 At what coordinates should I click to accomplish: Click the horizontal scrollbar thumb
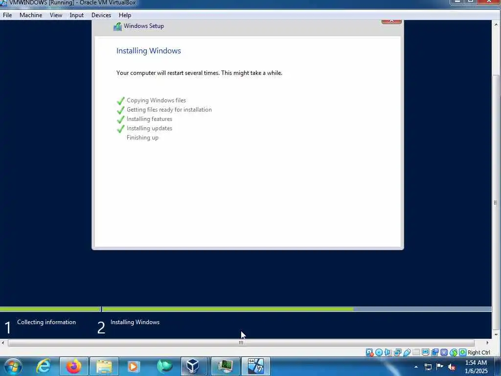[x=241, y=343]
